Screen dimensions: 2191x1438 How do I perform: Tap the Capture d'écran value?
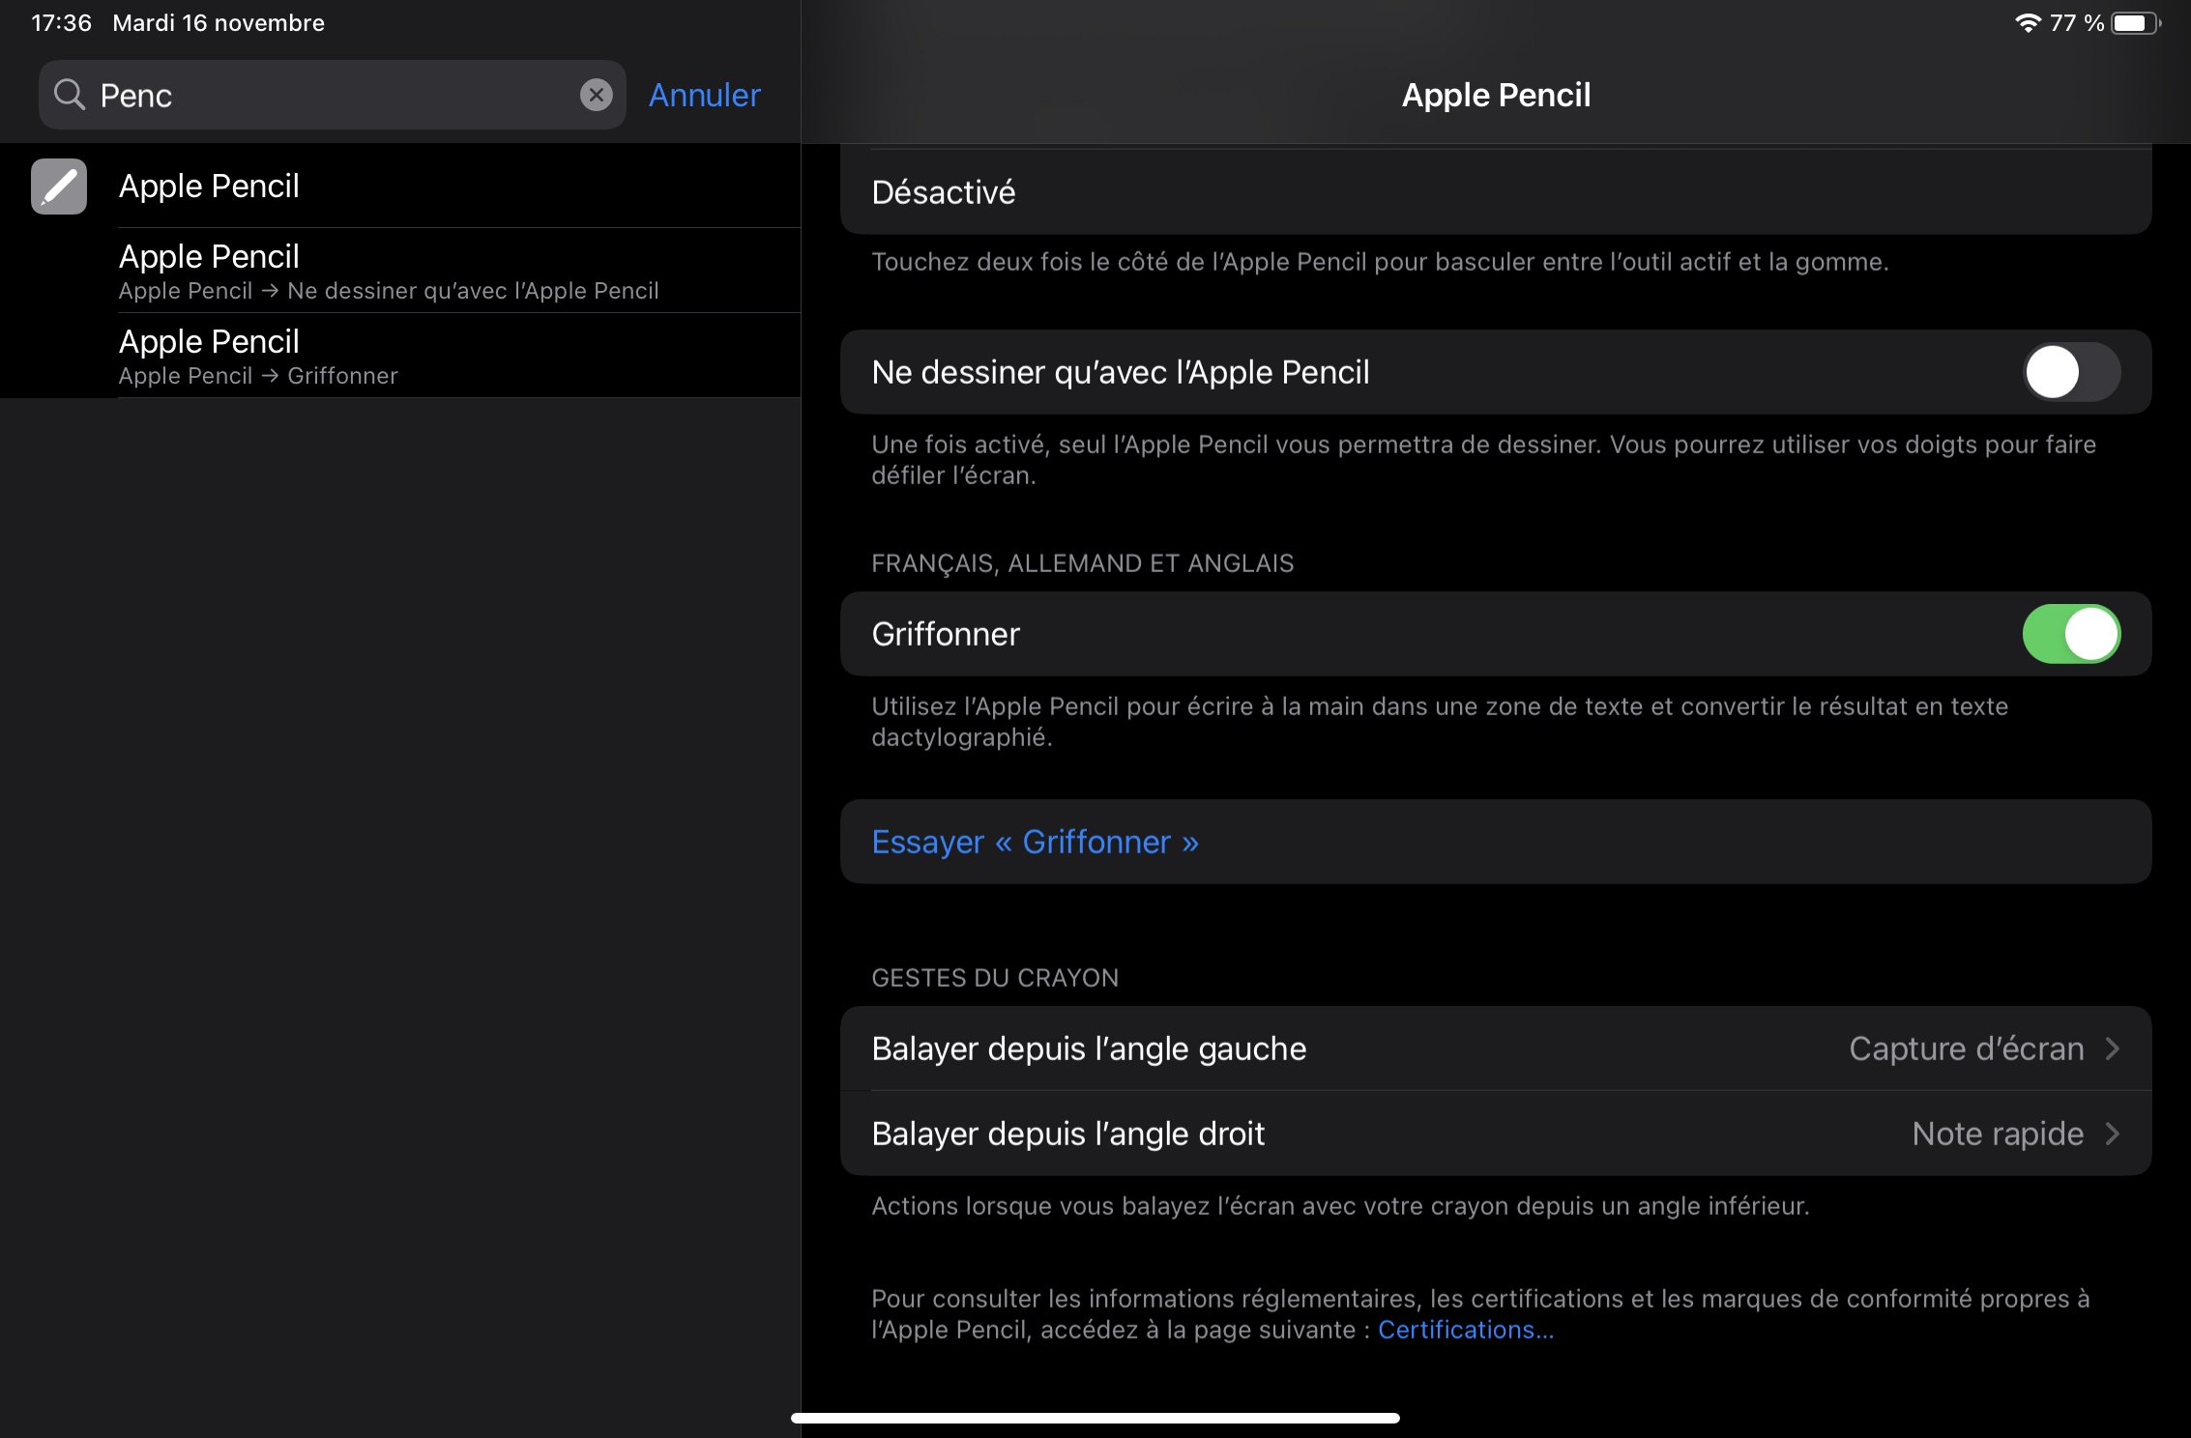pos(1966,1049)
